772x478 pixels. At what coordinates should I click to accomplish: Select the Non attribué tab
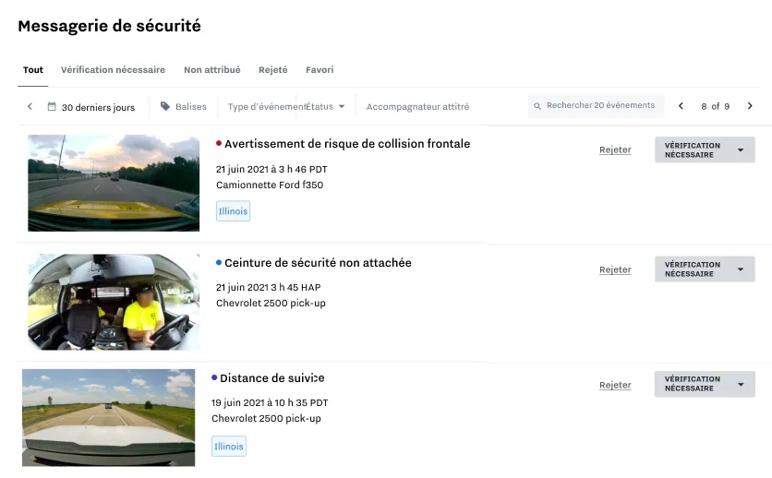coord(212,70)
